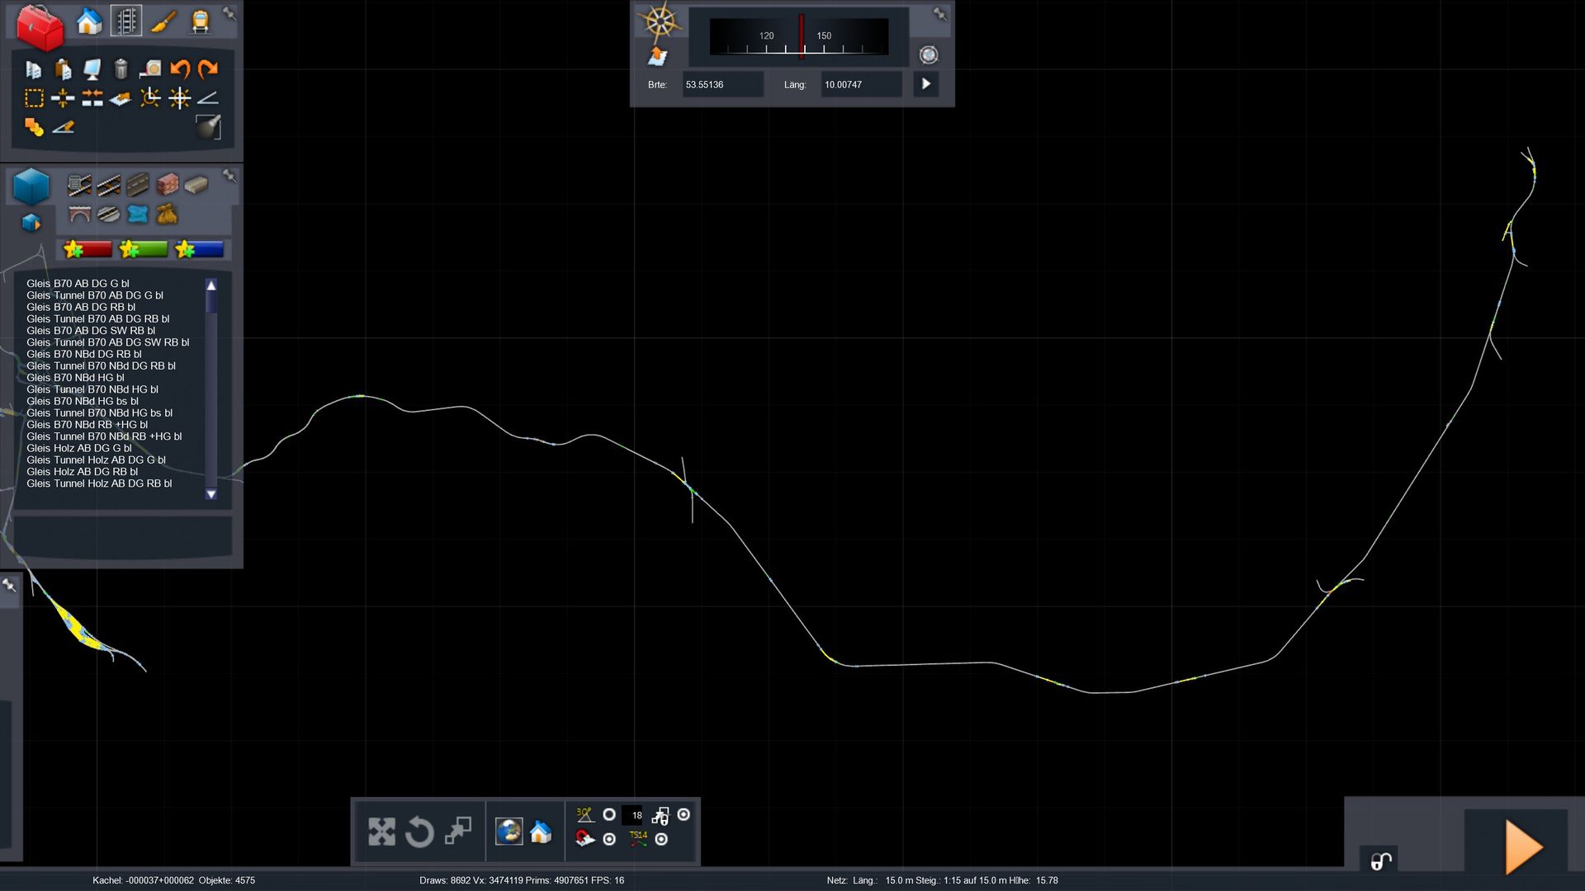
Task: Select the bridge arch category icon
Action: pyautogui.click(x=79, y=214)
